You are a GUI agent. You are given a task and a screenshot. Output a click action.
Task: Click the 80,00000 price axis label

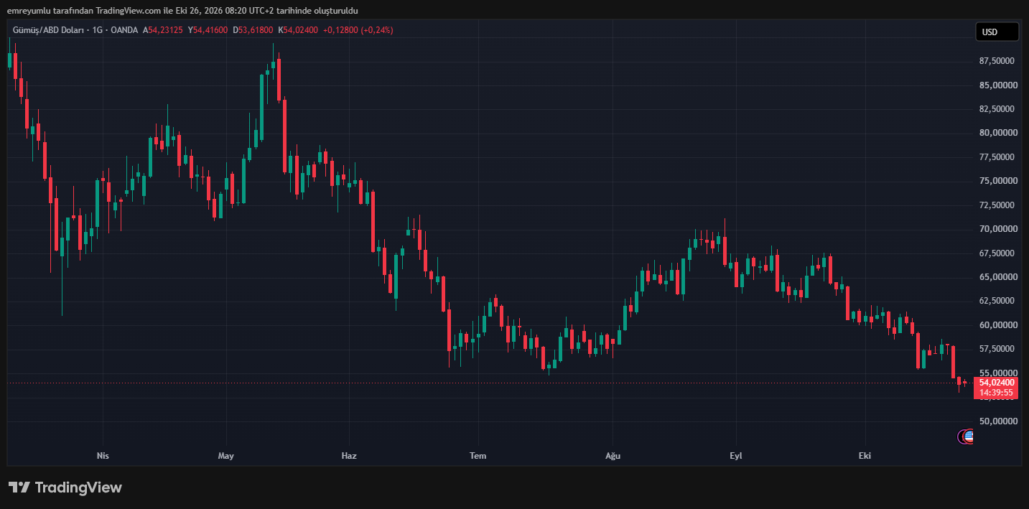pyautogui.click(x=999, y=133)
